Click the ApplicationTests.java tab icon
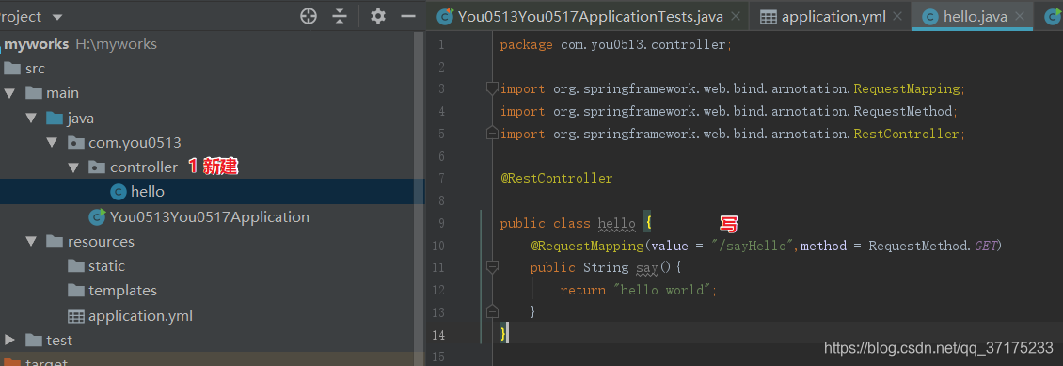The width and height of the screenshot is (1063, 366). [445, 17]
